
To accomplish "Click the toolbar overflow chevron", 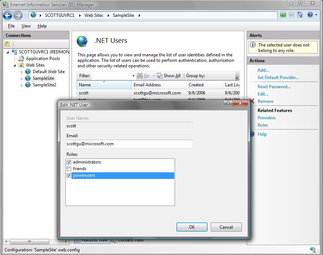I will pos(237,78).
